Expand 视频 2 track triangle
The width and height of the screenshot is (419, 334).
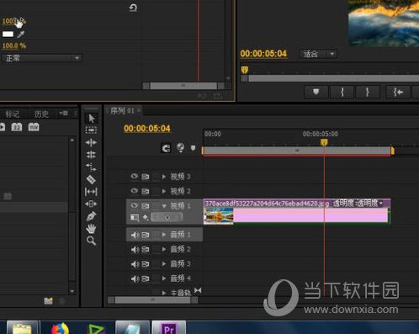(164, 191)
